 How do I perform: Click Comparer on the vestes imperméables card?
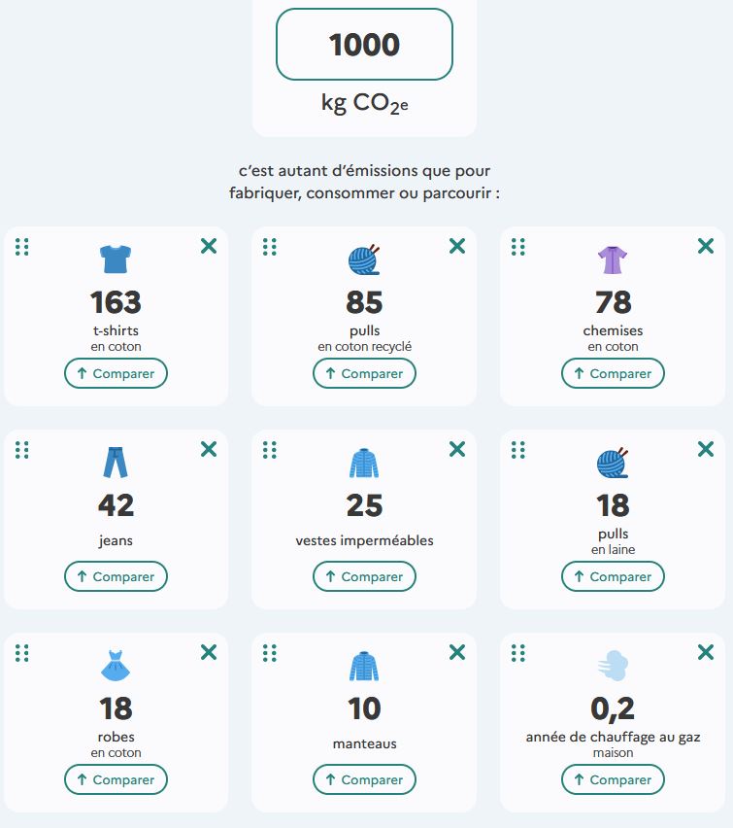[364, 576]
